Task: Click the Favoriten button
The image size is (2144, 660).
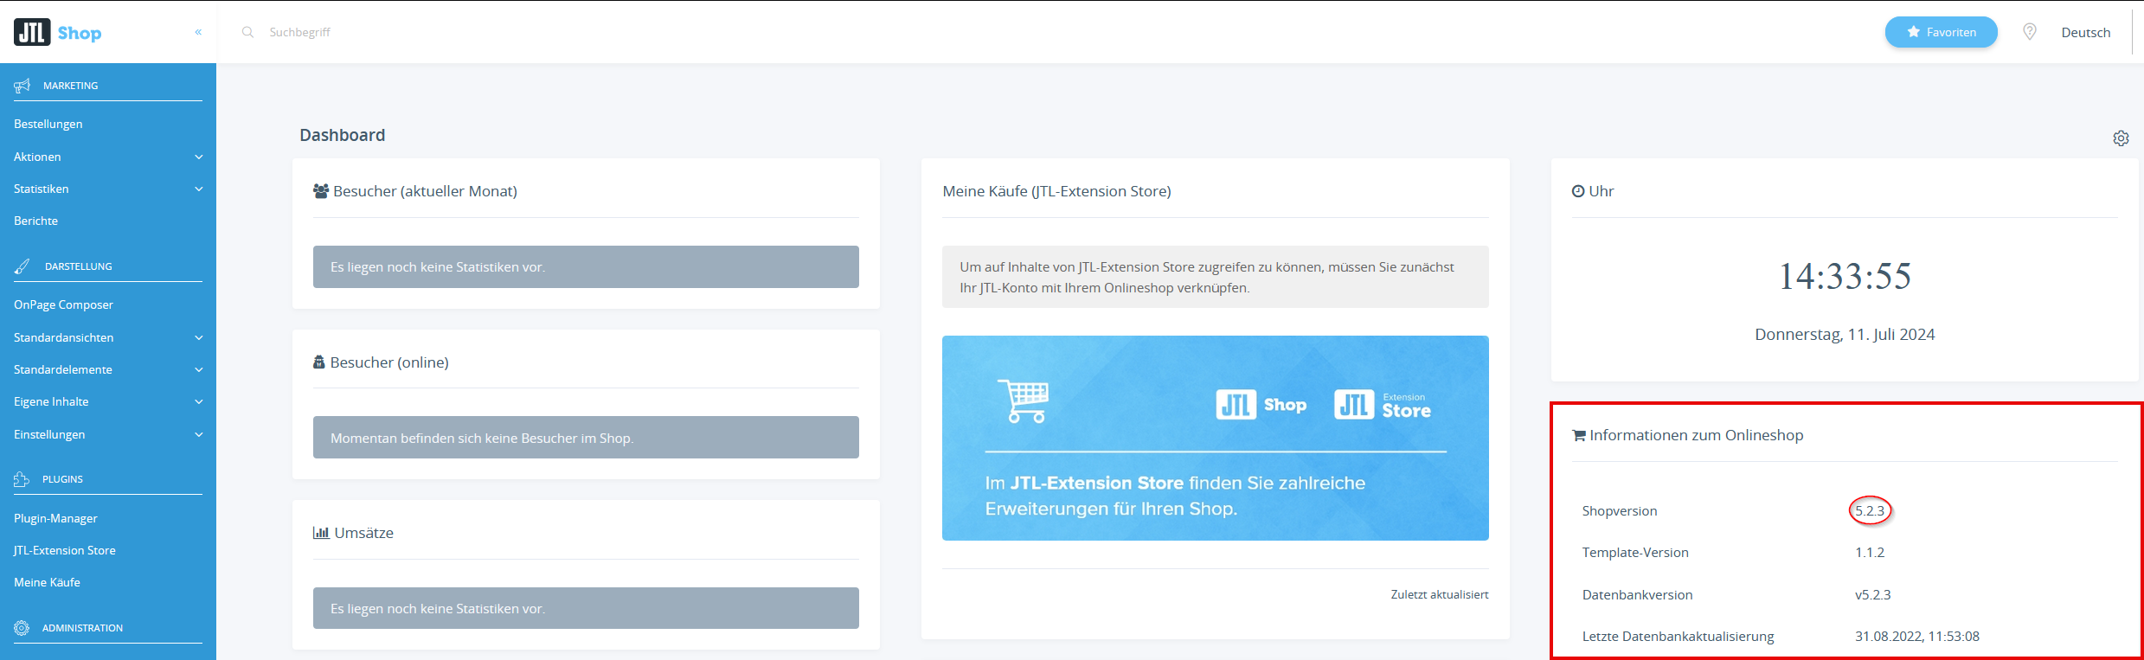Action: coord(1941,32)
